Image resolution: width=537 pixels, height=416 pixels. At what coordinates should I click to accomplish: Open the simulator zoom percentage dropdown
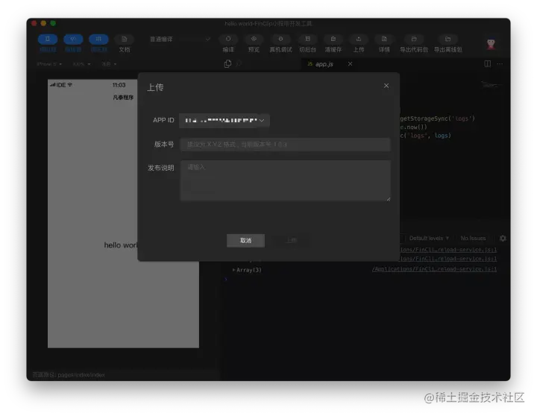[x=81, y=64]
